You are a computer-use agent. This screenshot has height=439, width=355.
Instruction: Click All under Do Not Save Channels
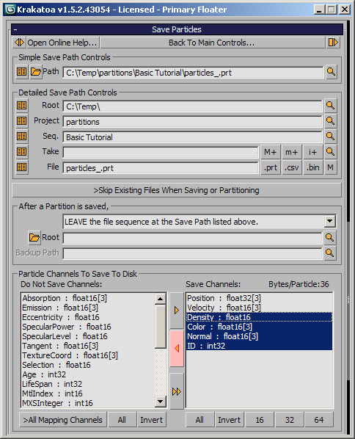click(122, 420)
